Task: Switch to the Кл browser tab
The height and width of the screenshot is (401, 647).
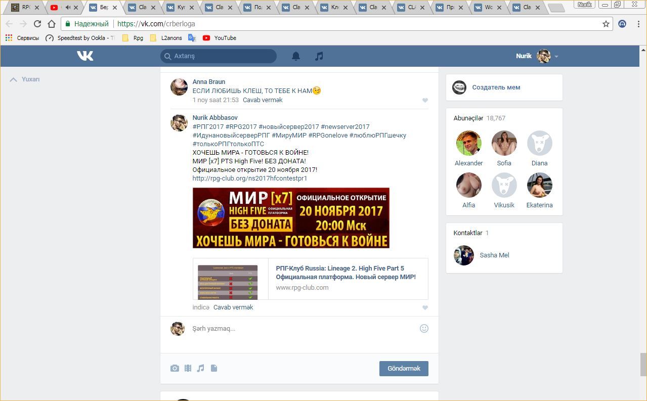Action: click(334, 8)
